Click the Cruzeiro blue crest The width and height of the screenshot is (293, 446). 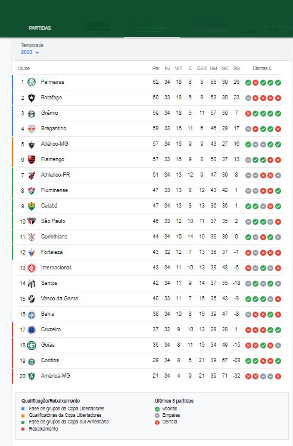[x=32, y=330]
